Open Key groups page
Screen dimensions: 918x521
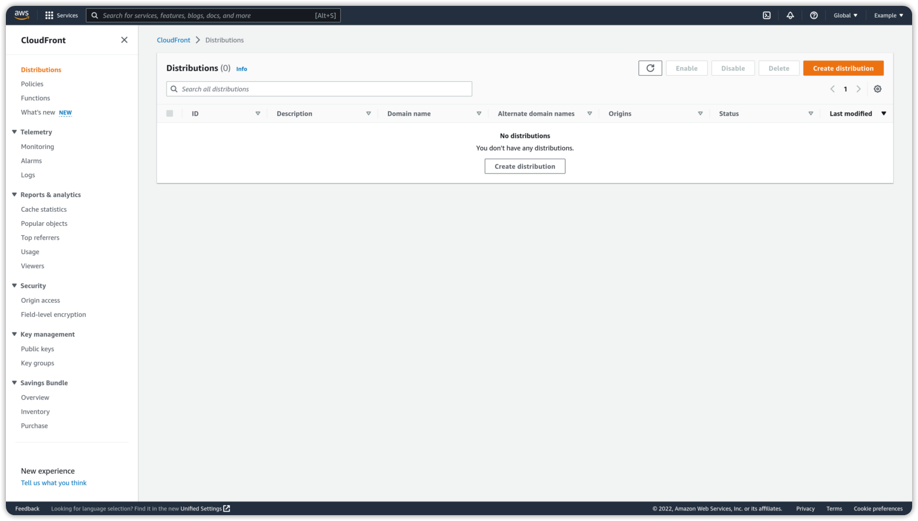pos(38,363)
